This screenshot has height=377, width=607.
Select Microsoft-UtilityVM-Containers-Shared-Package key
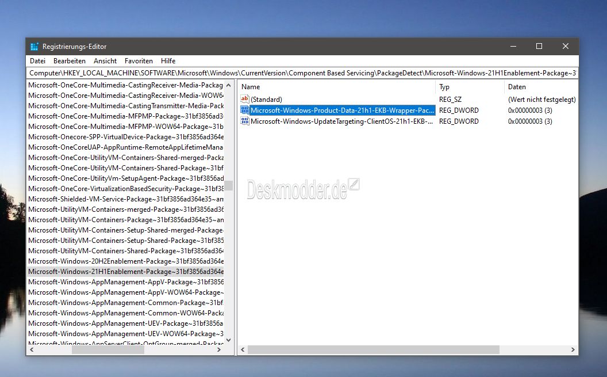tap(126, 251)
